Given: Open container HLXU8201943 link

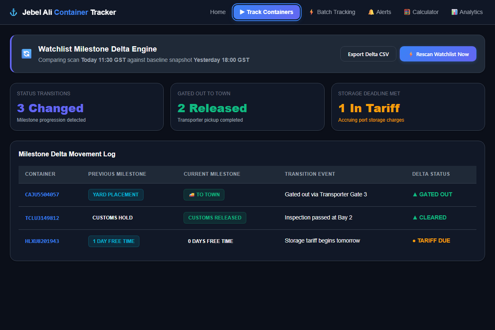Looking at the screenshot, I should [42, 241].
